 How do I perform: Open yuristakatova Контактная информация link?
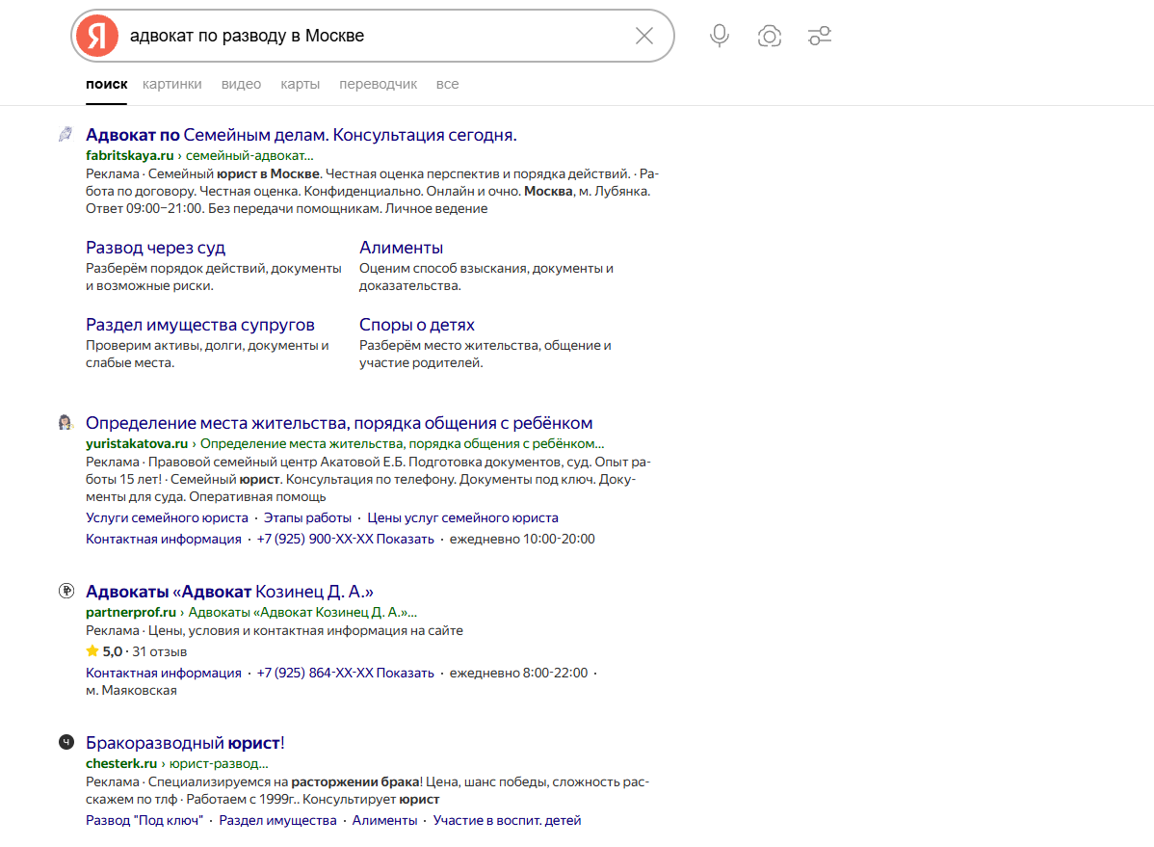164,540
